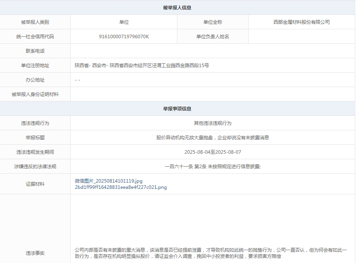
Task: Click the 违法违规行为 label
Action: click(x=35, y=123)
